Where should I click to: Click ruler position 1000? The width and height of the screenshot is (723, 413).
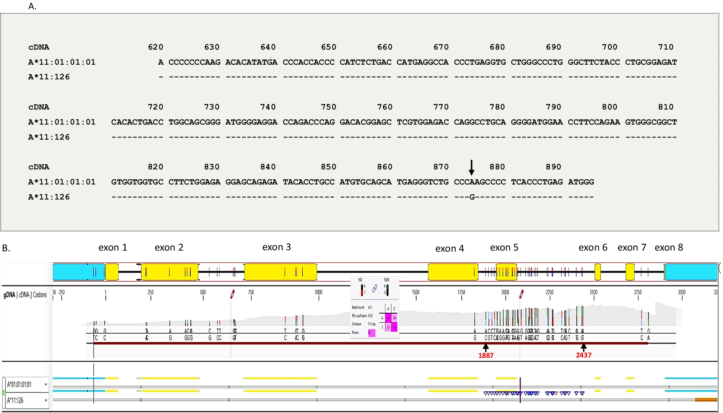coord(319,292)
